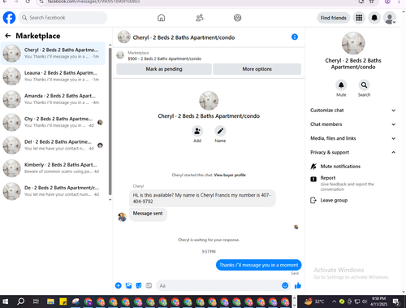Image resolution: width=406 pixels, height=308 pixels.
Task: Open Del conversation in list
Action: point(53,145)
